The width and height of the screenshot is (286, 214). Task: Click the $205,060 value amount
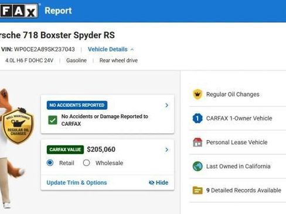[101, 150]
